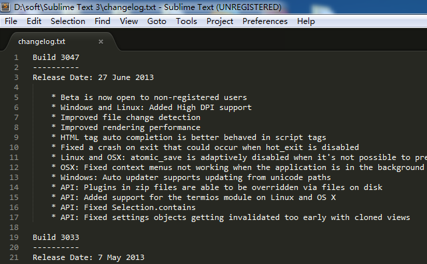The height and width of the screenshot is (264, 427).
Task: Click line number 1 in the gutter
Action: coord(17,57)
